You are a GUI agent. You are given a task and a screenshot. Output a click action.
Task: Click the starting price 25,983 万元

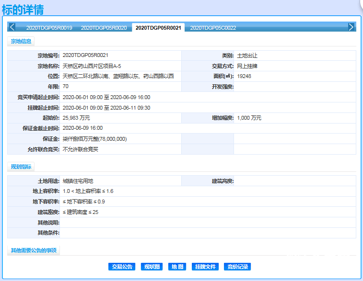point(76,118)
